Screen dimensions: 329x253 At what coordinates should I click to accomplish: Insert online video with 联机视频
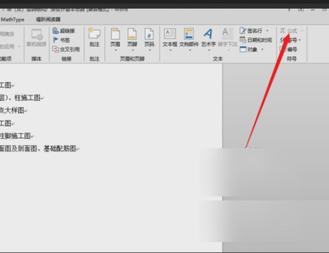click(37, 38)
